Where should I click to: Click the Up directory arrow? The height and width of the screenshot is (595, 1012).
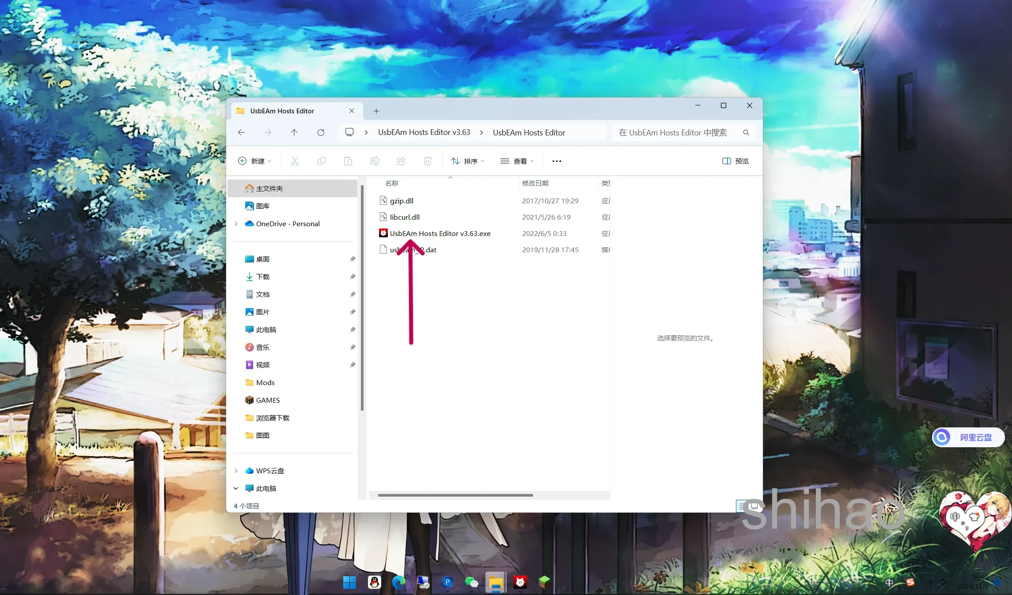294,132
